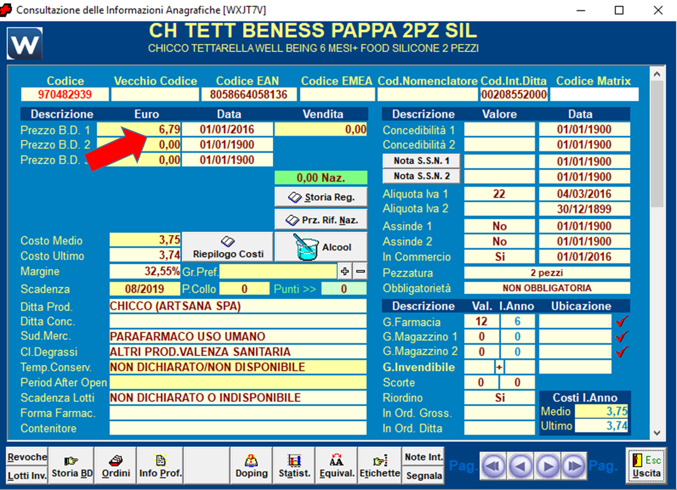Click the Punti value field

point(343,289)
